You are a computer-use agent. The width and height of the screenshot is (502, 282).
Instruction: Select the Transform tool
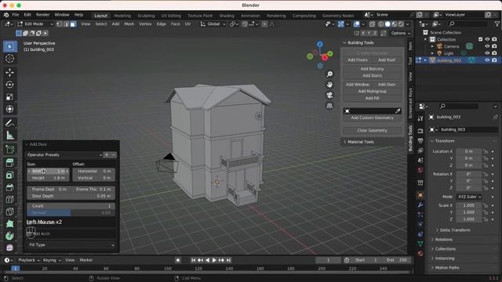(9, 109)
